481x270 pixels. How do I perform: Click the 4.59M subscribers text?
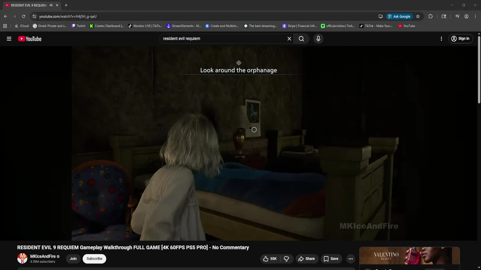[42, 262]
